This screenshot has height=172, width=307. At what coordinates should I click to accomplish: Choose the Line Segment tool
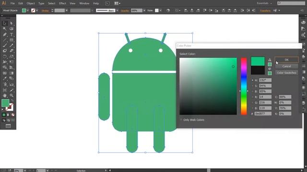(x=5, y=40)
